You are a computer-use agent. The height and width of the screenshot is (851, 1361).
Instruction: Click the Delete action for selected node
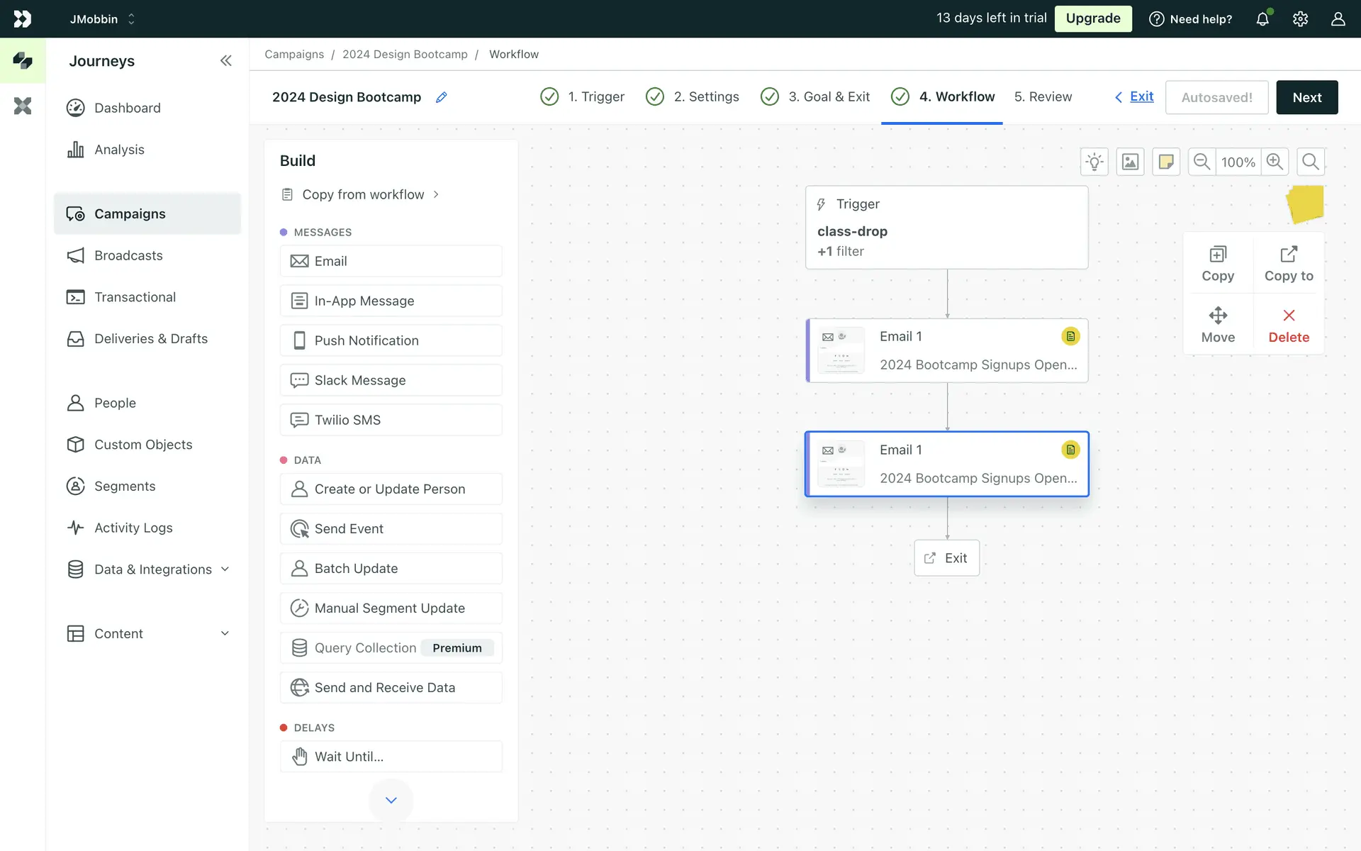coord(1288,325)
